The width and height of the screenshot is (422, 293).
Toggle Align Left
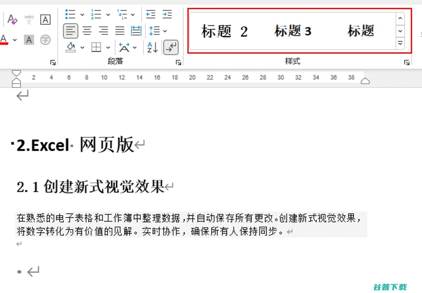pos(70,31)
